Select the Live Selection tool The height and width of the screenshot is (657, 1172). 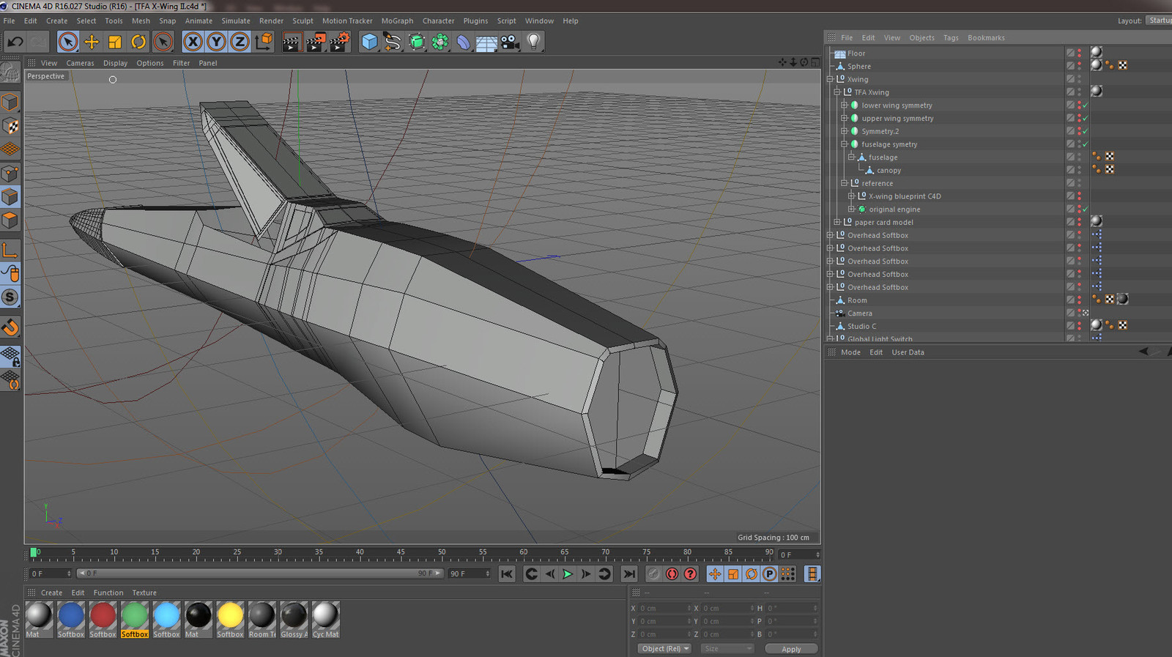68,42
